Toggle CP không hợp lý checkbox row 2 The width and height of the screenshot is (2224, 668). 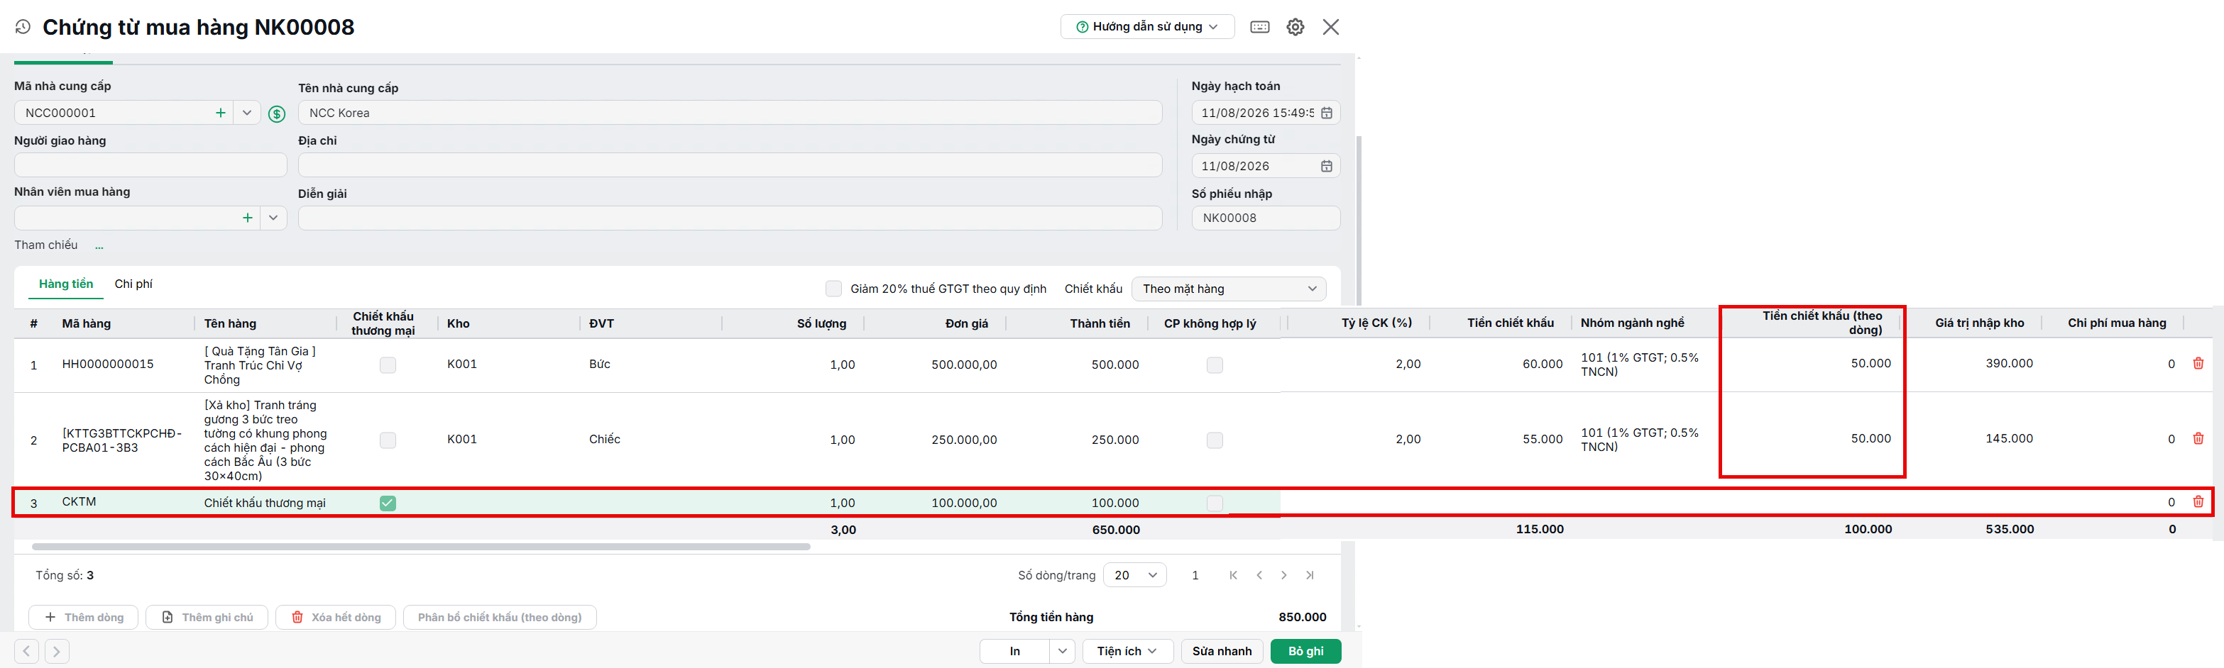pyautogui.click(x=1215, y=440)
